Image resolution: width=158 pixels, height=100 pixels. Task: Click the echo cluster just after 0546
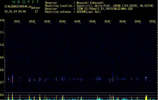click(x=99, y=79)
